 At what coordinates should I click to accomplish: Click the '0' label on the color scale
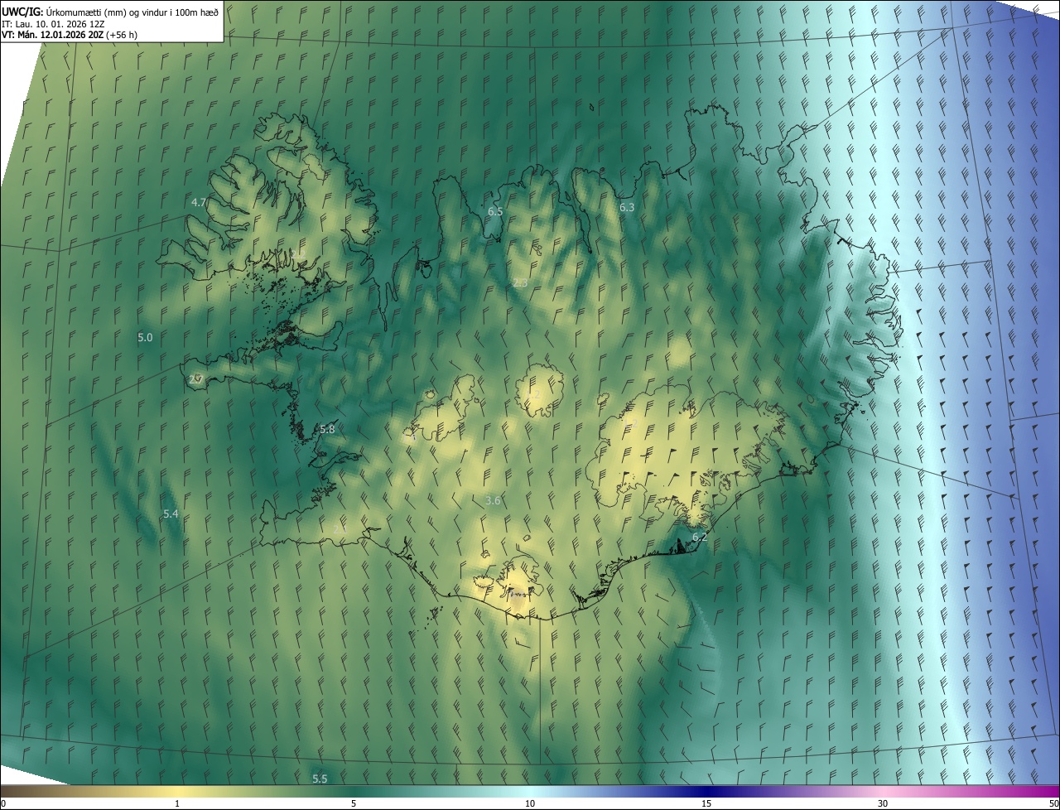[x=3, y=803]
